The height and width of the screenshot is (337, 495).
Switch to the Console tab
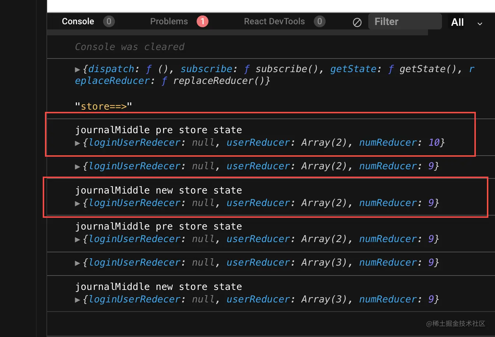[x=78, y=21]
